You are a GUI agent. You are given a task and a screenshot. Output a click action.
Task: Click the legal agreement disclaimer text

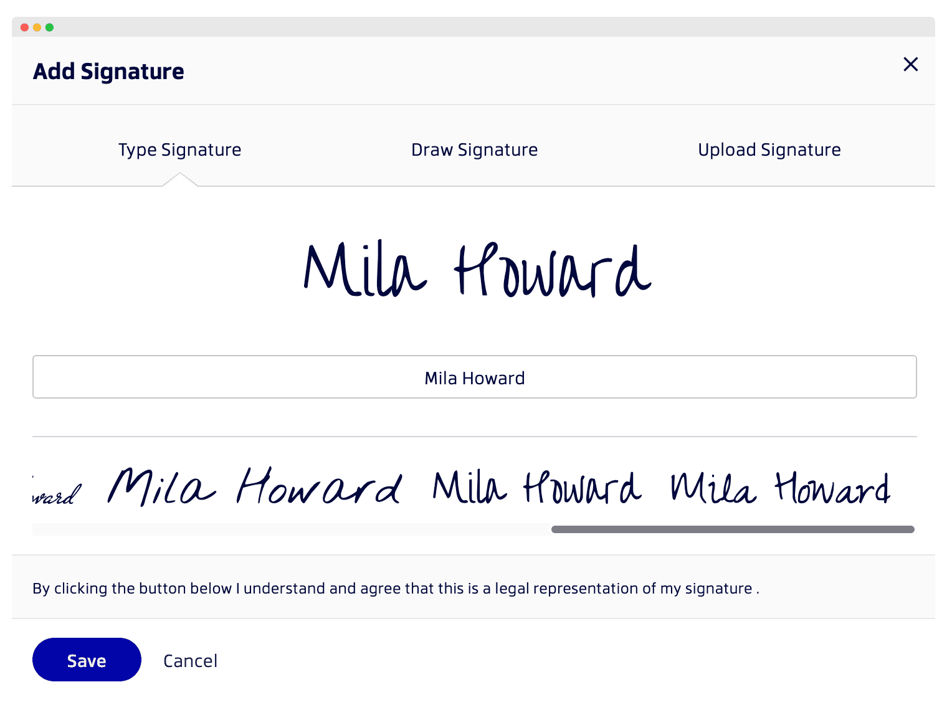tap(395, 587)
